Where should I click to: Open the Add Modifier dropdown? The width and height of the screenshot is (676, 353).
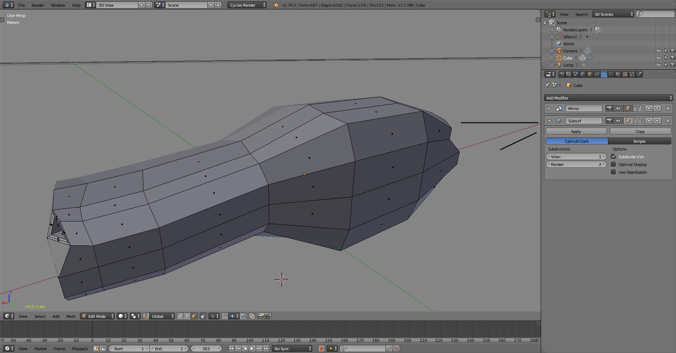(x=608, y=98)
